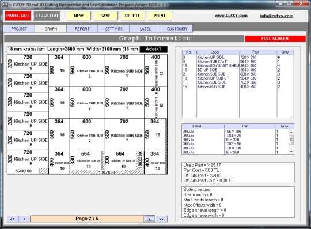Click the FULL SCREEN button
Image resolution: width=311 pixels, height=229 pixels.
[x=275, y=39]
